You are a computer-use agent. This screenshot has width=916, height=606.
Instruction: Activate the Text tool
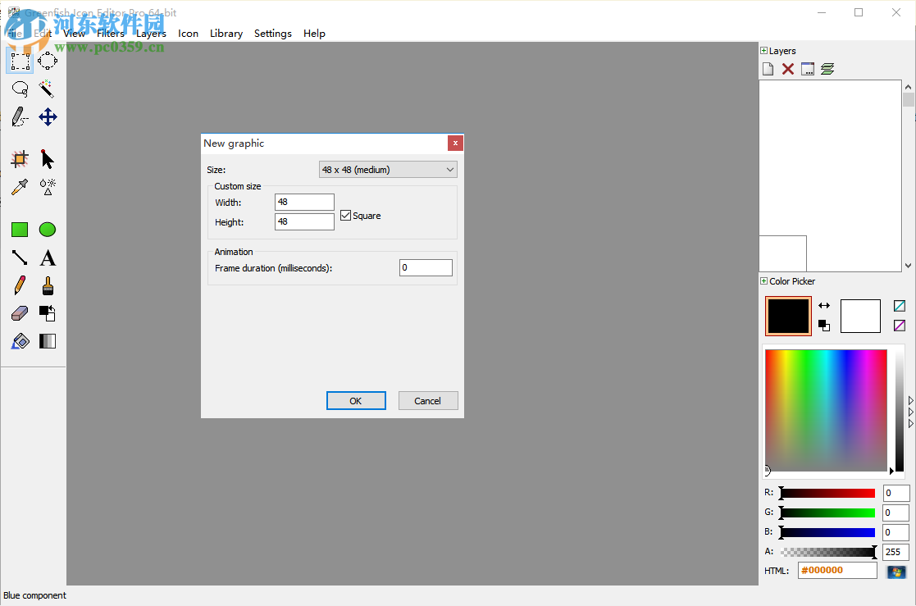click(48, 257)
